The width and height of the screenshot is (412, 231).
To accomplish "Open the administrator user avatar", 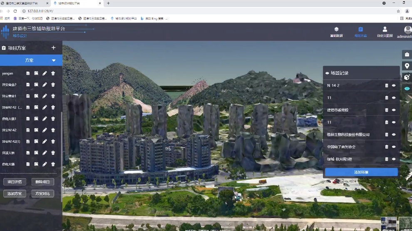I will 408,30.
